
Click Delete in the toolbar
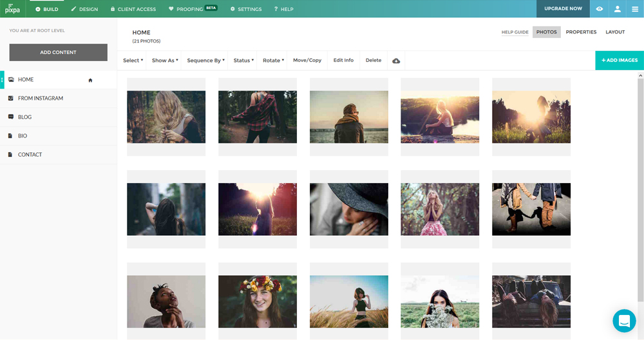click(374, 60)
